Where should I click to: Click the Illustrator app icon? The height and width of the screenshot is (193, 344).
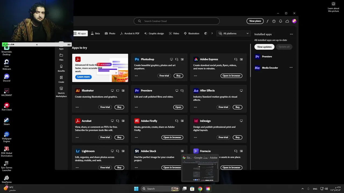tap(78, 91)
